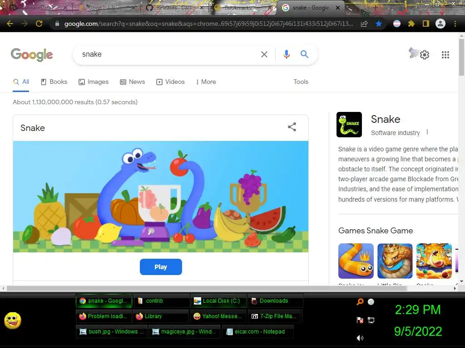Switch to snake - Google taskbar item
Image resolution: width=465 pixels, height=348 pixels.
coord(104,301)
